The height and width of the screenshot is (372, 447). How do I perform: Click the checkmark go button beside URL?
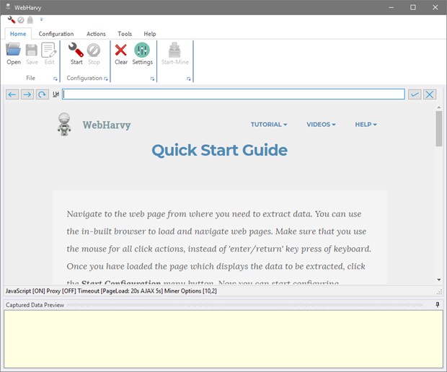[415, 94]
